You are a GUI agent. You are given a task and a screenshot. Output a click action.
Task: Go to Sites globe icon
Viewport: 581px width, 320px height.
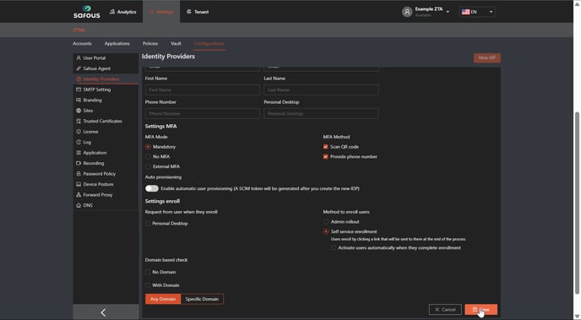pyautogui.click(x=79, y=111)
